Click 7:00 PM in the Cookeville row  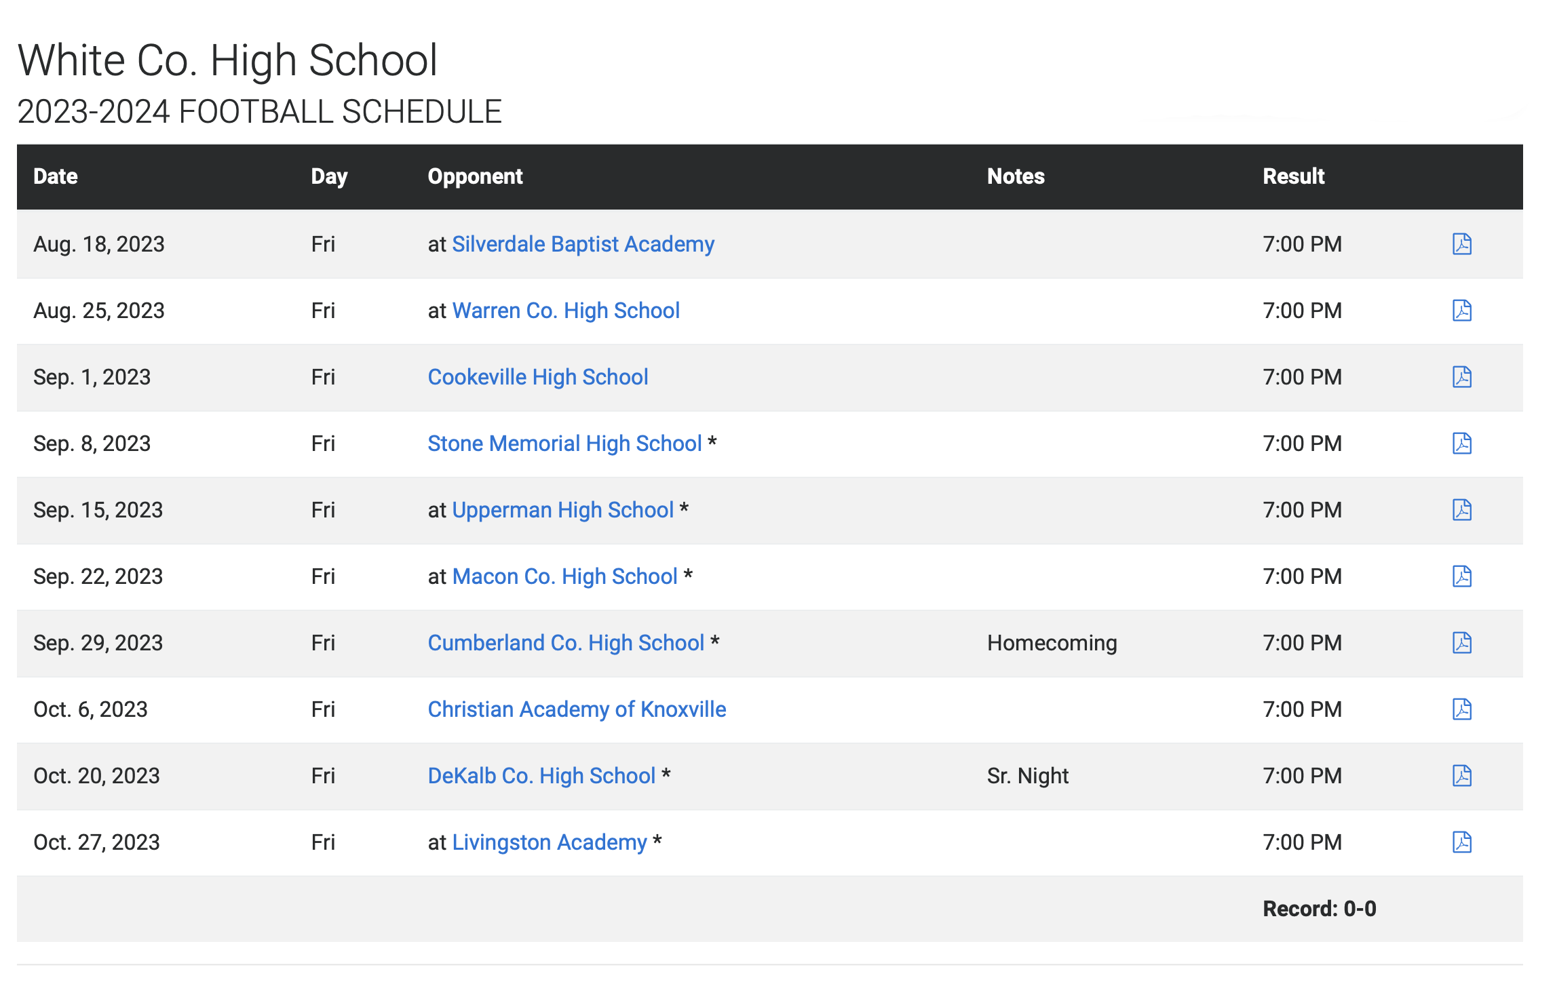[1302, 377]
